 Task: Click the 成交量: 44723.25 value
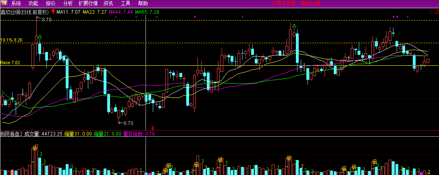pos(44,134)
